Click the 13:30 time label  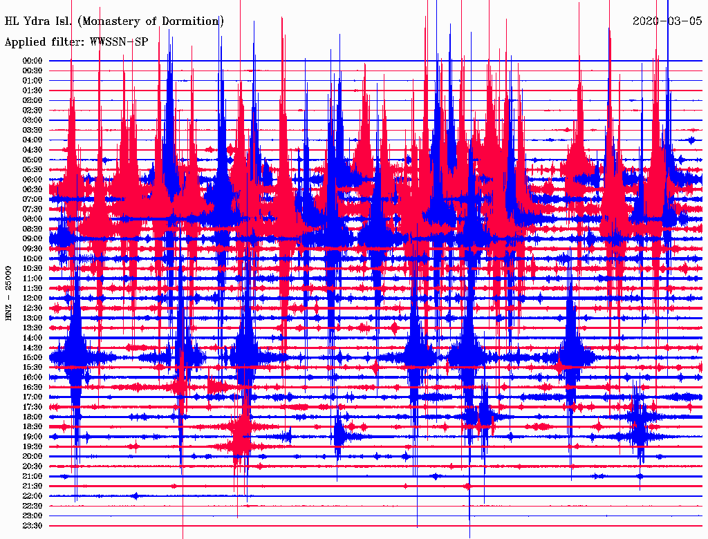pos(32,328)
